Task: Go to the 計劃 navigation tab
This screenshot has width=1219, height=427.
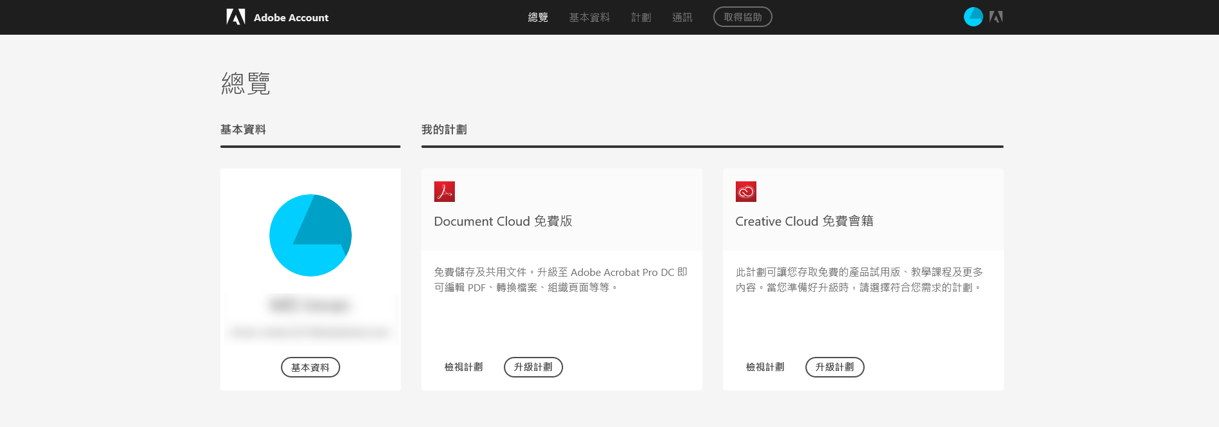Action: [641, 17]
